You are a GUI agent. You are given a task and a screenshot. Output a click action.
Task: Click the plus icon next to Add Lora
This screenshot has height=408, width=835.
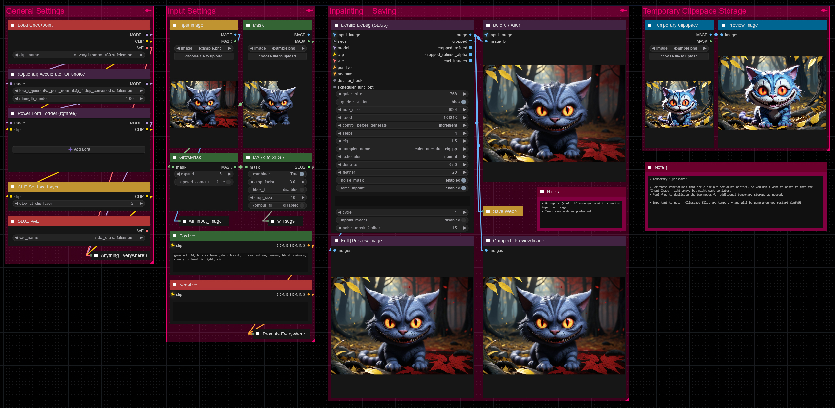(x=70, y=149)
